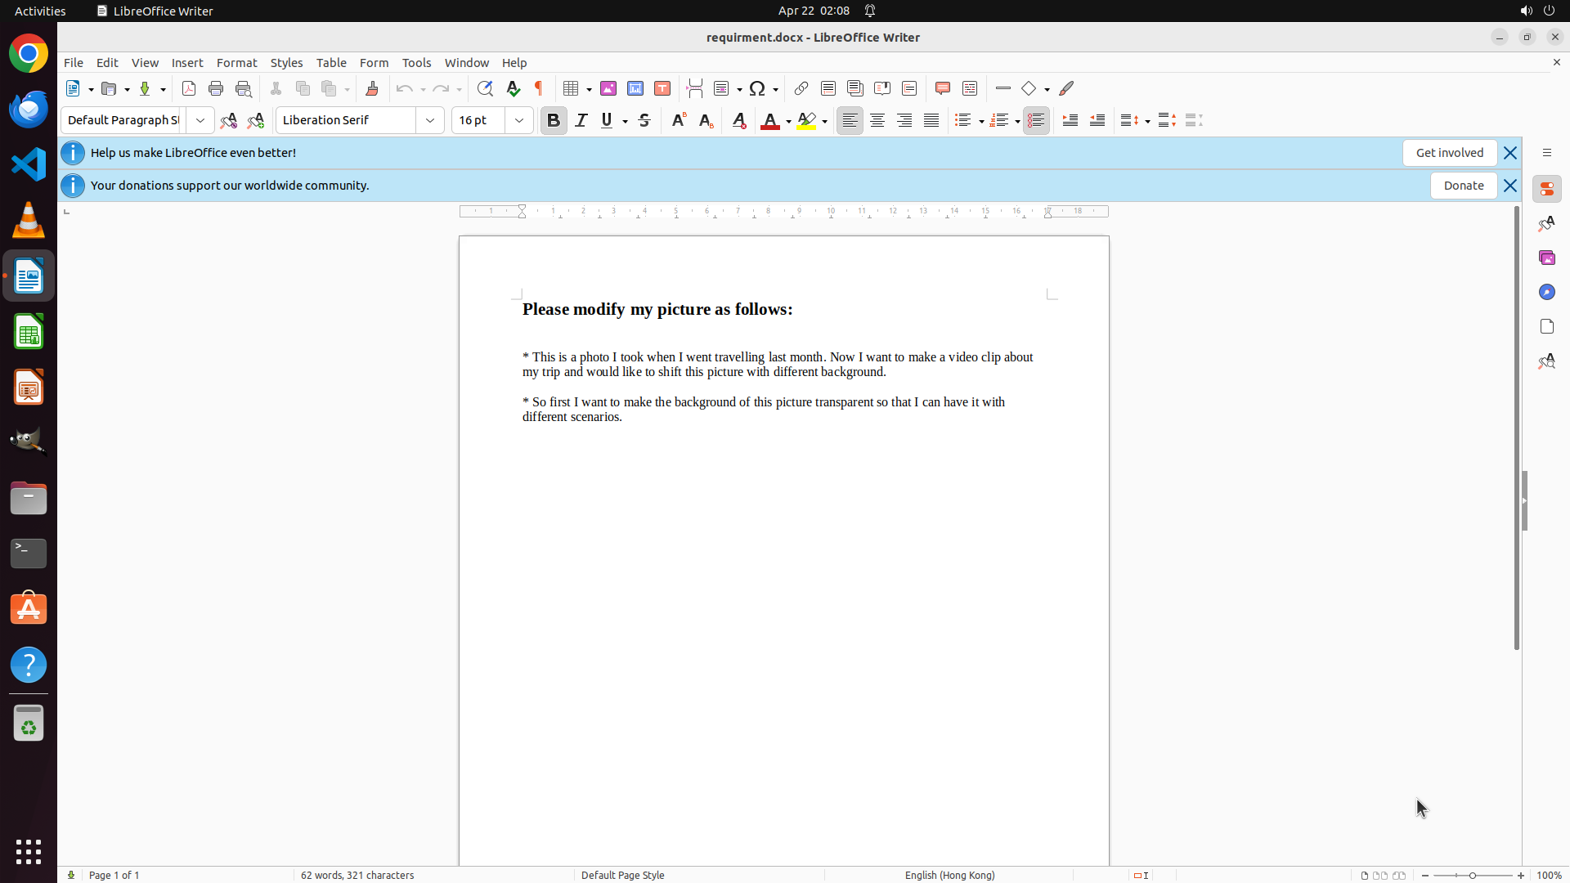Open the paragraph style dropdown
Screen dimensions: 1570x883
tap(200, 120)
